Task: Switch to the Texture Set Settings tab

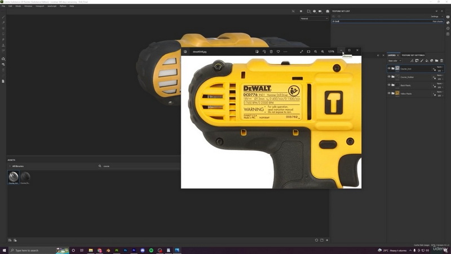Action: (413, 55)
